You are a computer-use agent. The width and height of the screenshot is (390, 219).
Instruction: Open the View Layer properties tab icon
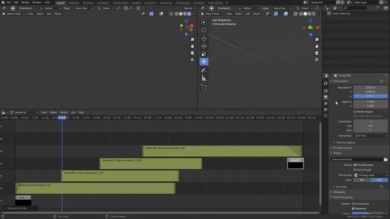[325, 103]
